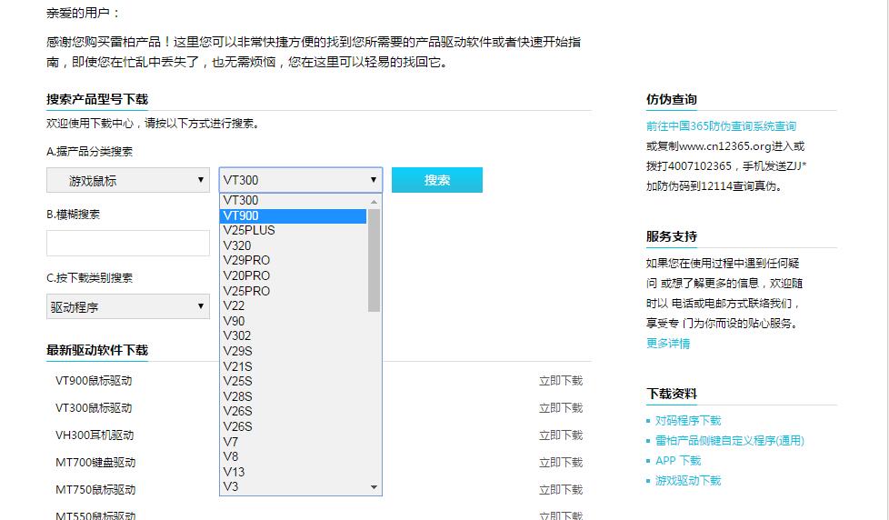Choose the V90 mouse model option
The width and height of the screenshot is (889, 520).
click(294, 321)
